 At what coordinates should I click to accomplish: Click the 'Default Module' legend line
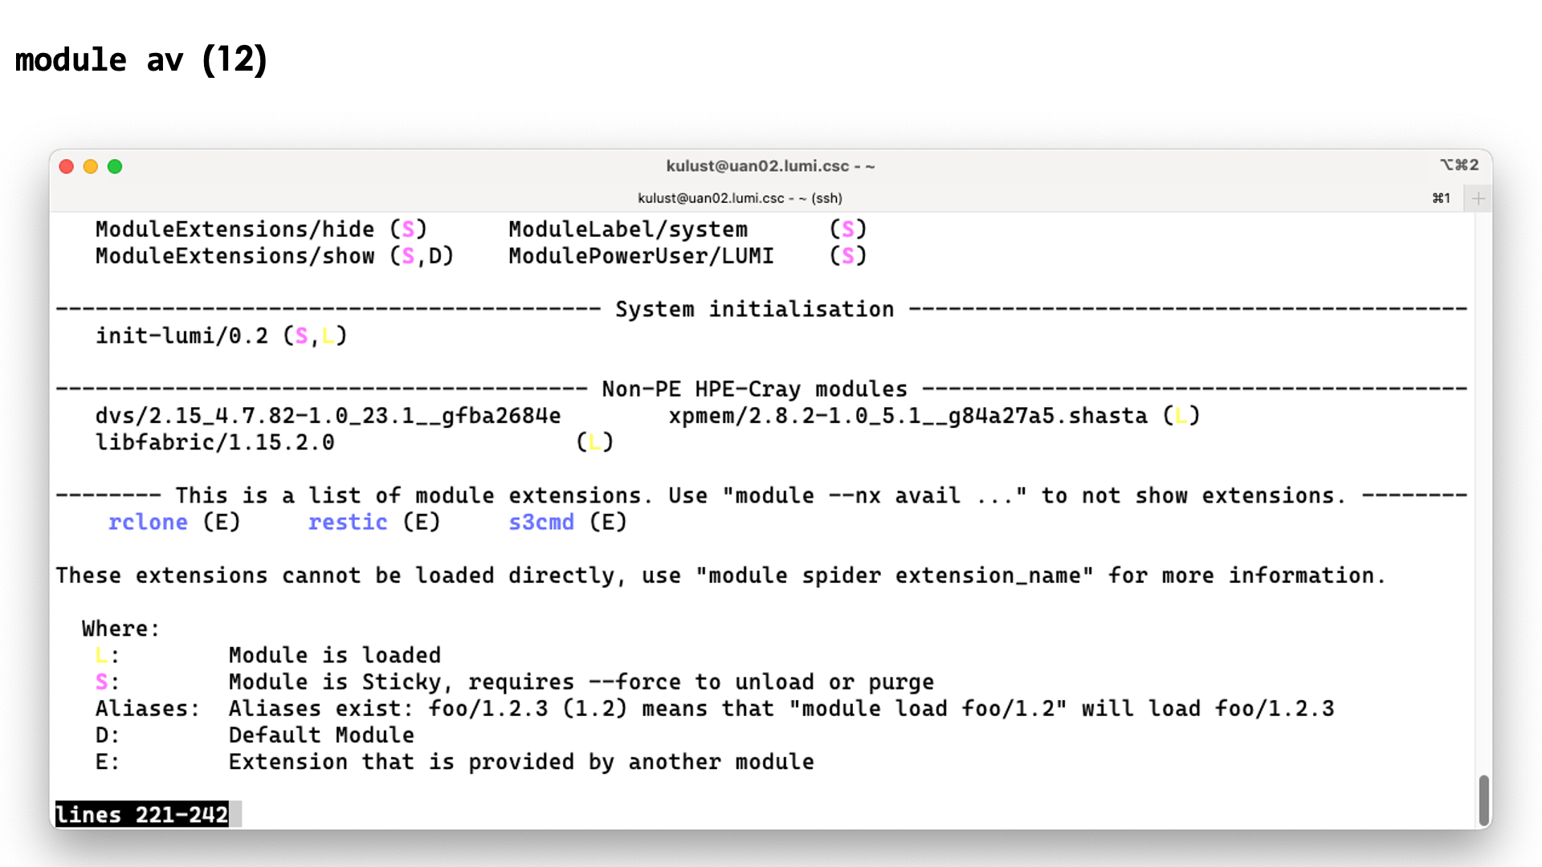tap(321, 735)
